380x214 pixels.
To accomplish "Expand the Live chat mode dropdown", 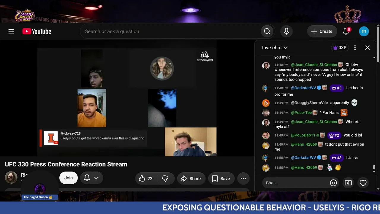I will pos(275,48).
